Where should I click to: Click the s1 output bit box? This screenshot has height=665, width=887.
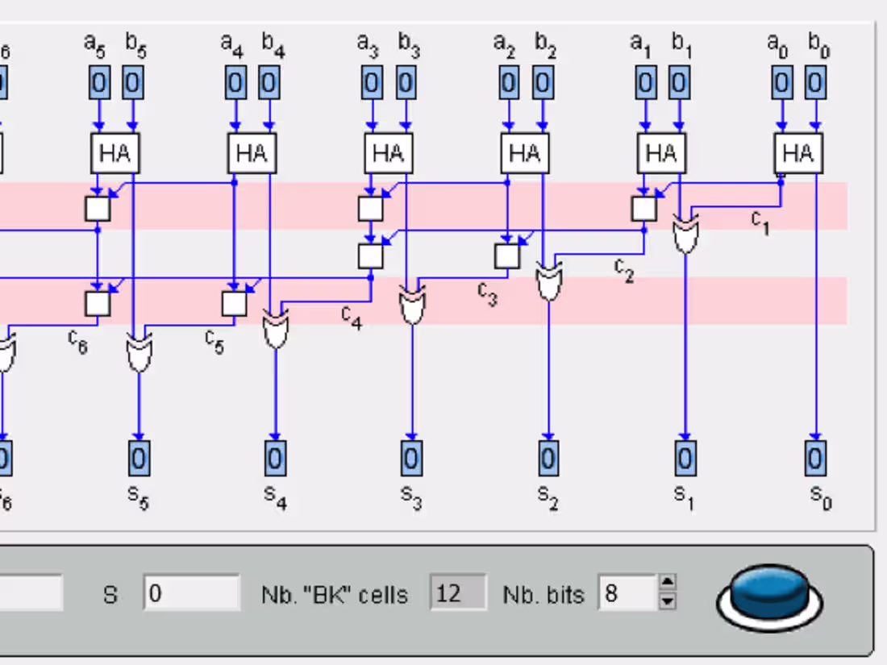coord(685,458)
